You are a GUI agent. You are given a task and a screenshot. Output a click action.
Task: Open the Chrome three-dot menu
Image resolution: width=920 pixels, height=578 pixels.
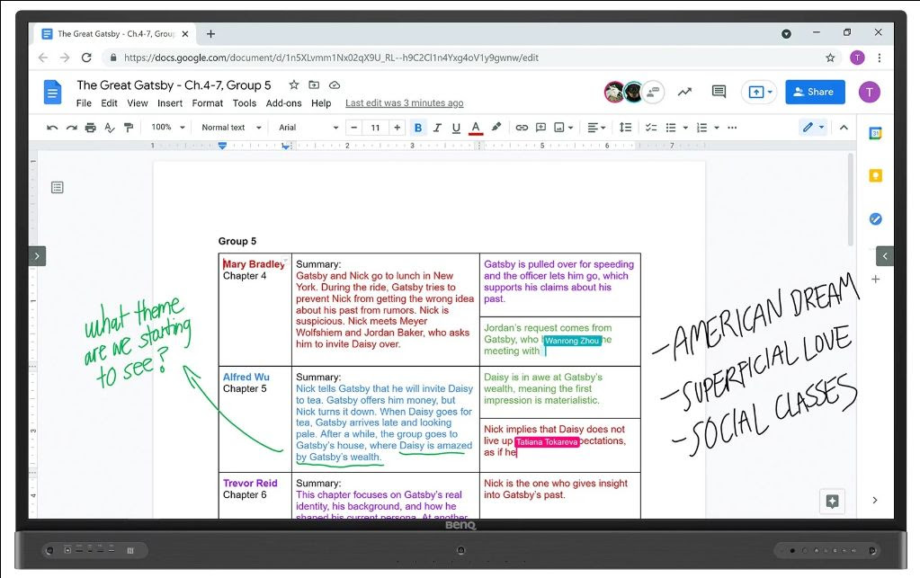[x=879, y=58]
